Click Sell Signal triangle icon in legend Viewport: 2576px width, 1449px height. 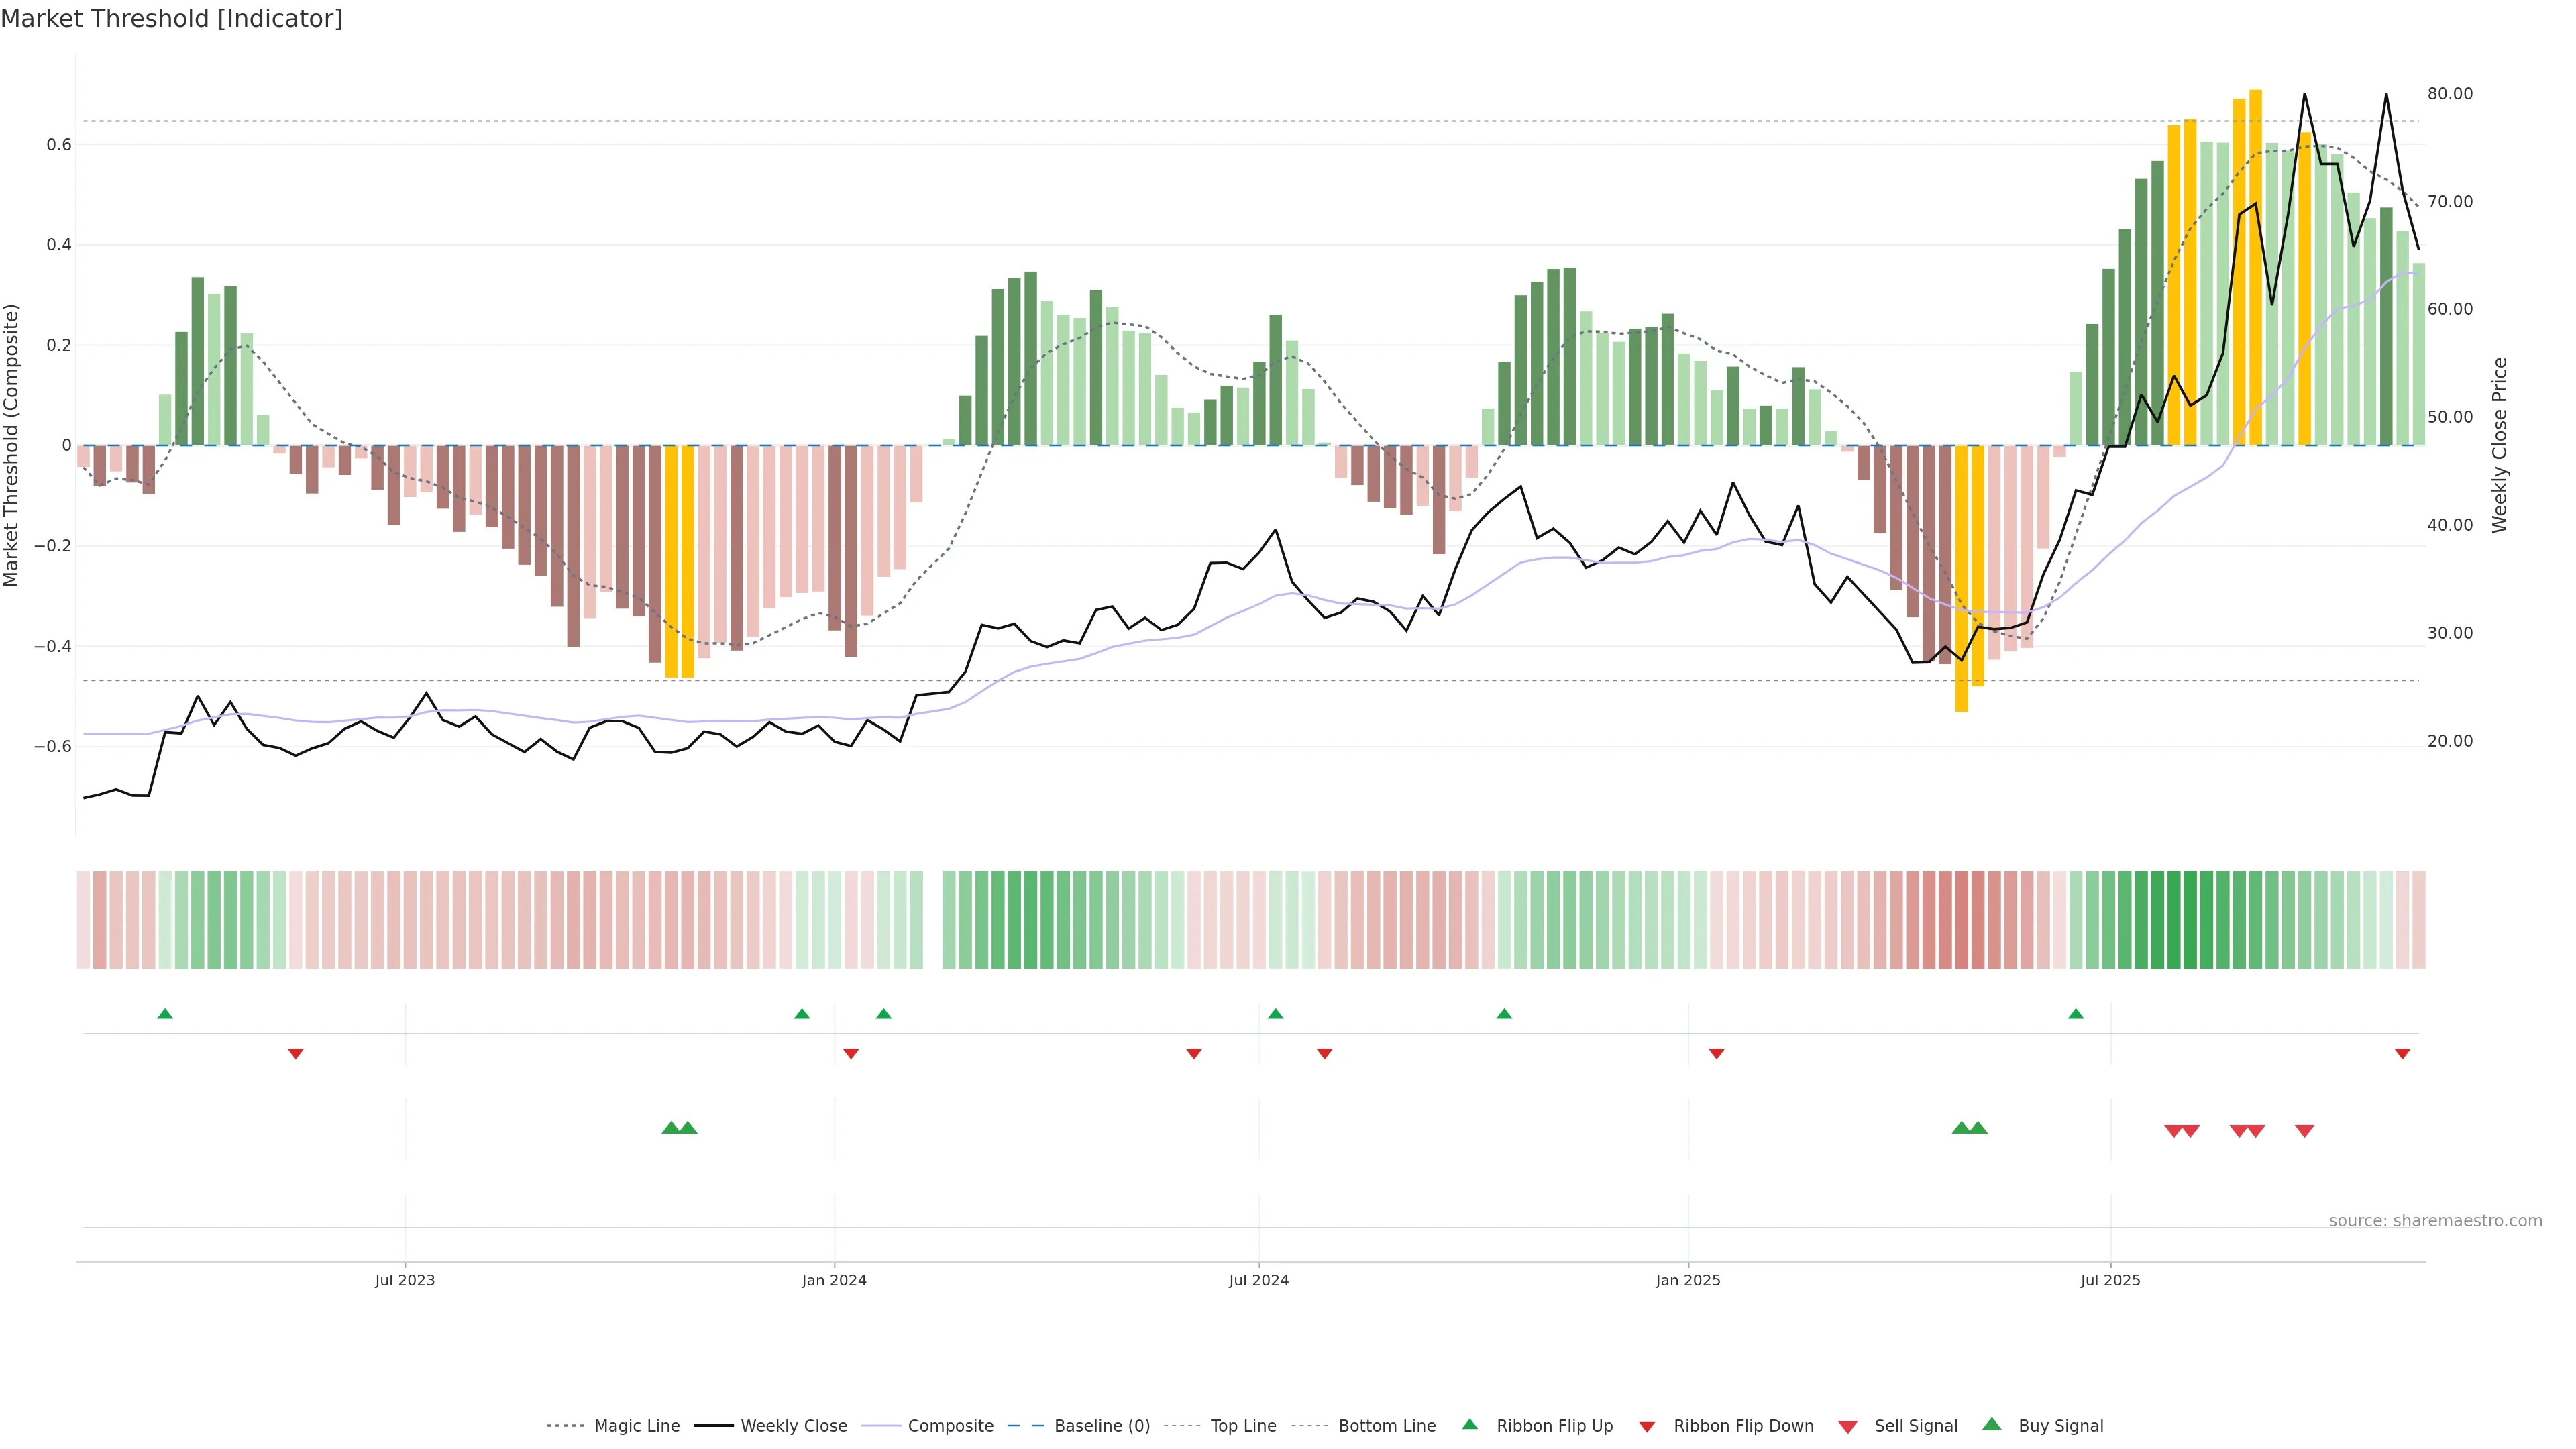(x=1848, y=1427)
